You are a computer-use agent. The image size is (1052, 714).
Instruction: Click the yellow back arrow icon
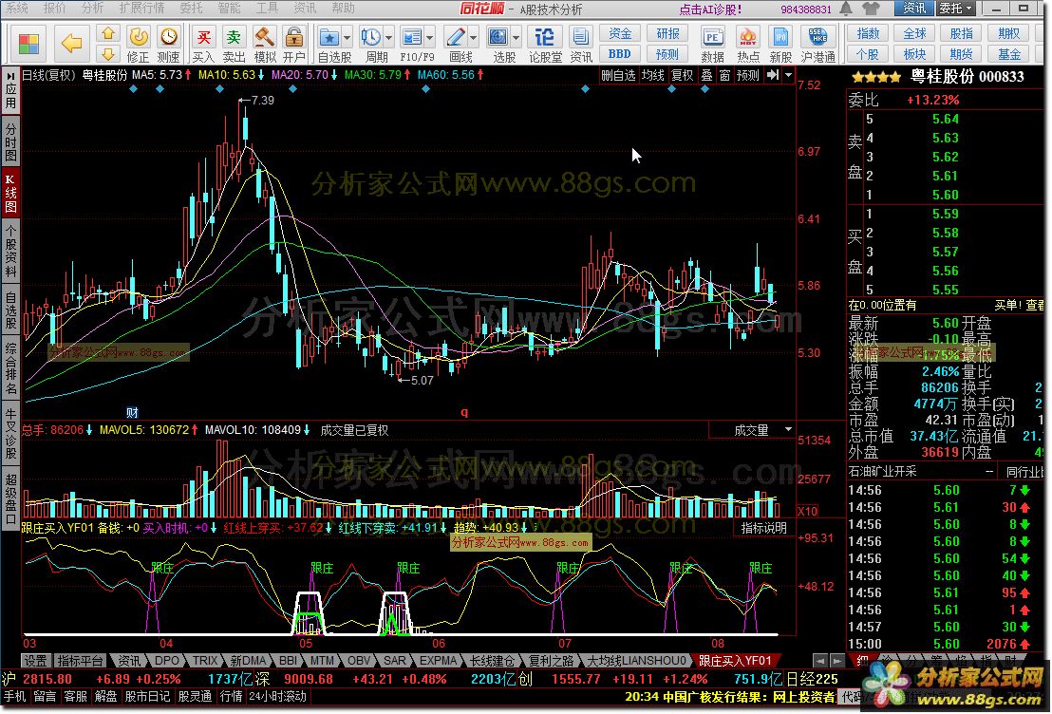point(71,44)
